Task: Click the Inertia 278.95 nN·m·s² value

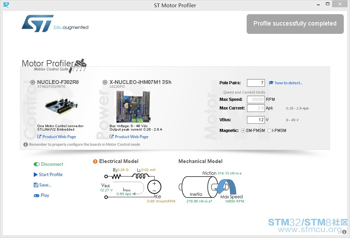Action: [x=199, y=201]
